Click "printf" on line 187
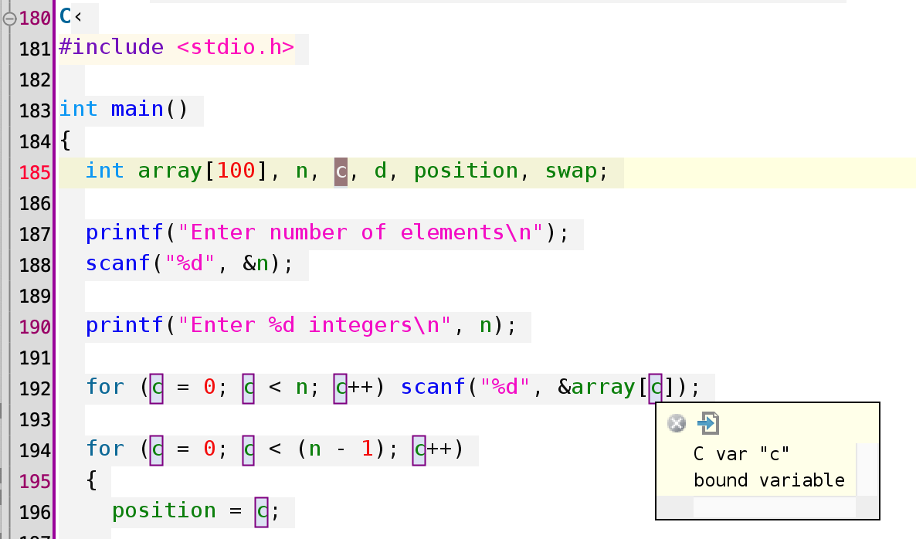This screenshot has height=539, width=916. point(124,232)
